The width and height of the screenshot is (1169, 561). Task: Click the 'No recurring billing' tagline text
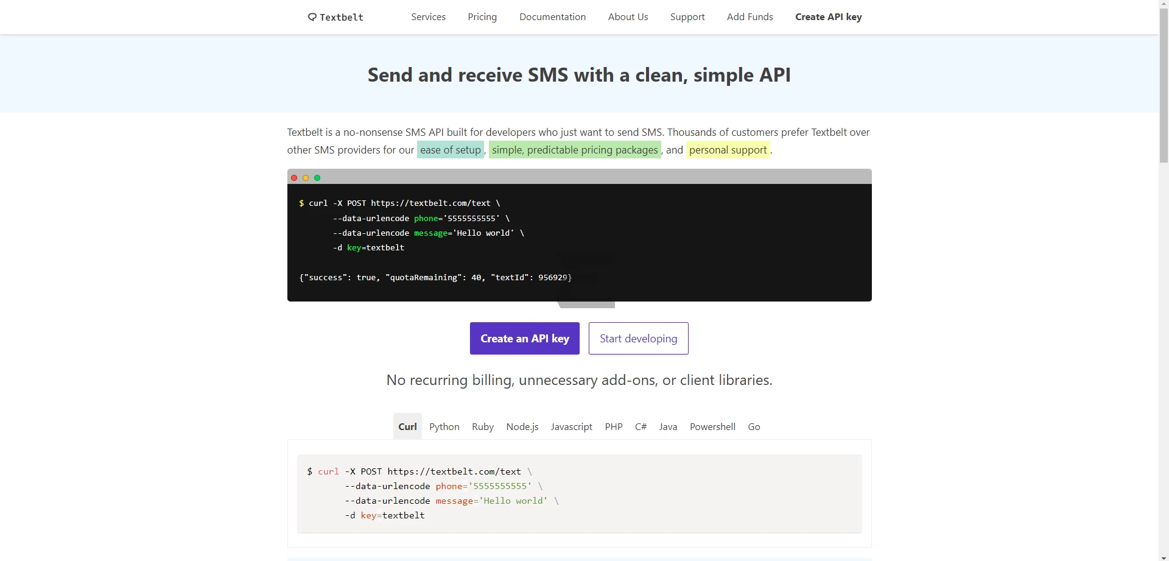tap(579, 380)
